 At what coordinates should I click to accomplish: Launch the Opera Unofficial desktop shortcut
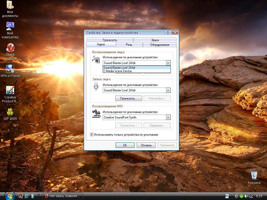10,52
